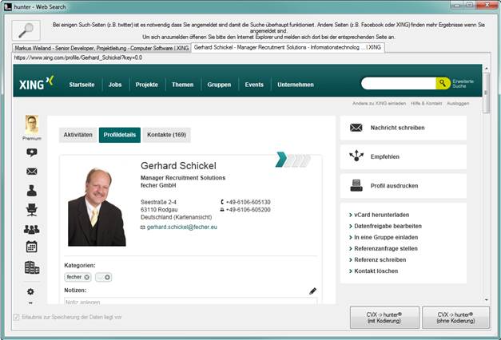Click the profile completion progress arrows
The height and width of the screenshot is (340, 501).
[292, 160]
